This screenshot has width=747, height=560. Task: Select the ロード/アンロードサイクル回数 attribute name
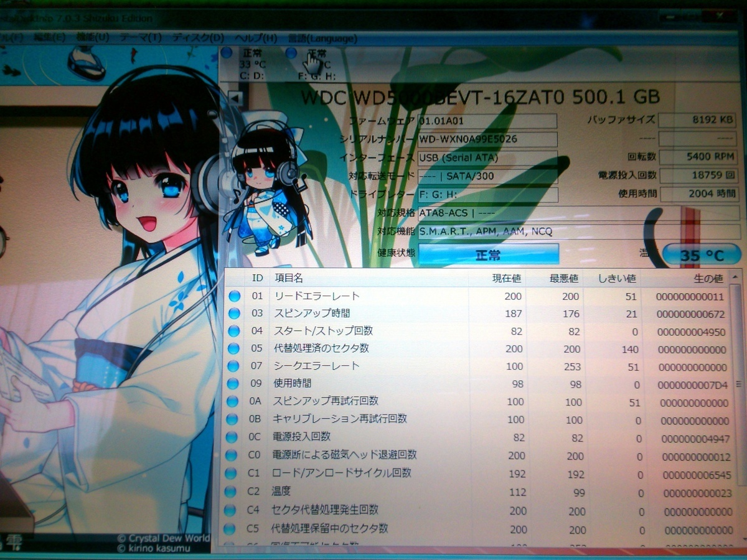tap(342, 473)
